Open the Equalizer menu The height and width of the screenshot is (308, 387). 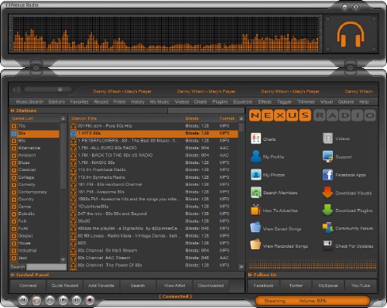(242, 102)
